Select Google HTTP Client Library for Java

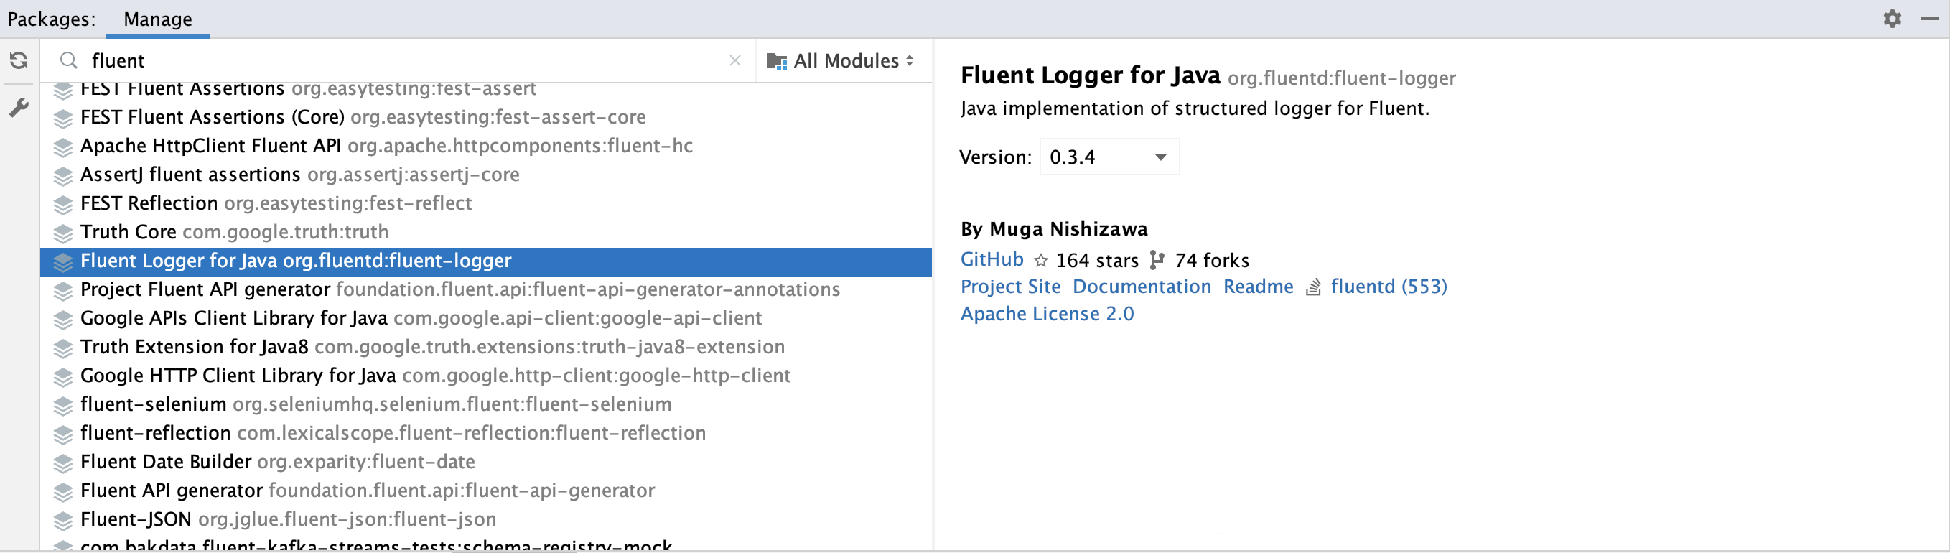[486, 376]
